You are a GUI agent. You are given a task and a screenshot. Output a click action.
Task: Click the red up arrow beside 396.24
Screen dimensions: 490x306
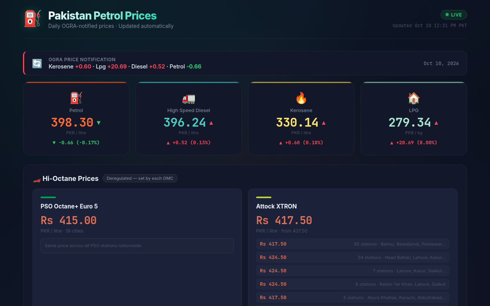point(211,123)
